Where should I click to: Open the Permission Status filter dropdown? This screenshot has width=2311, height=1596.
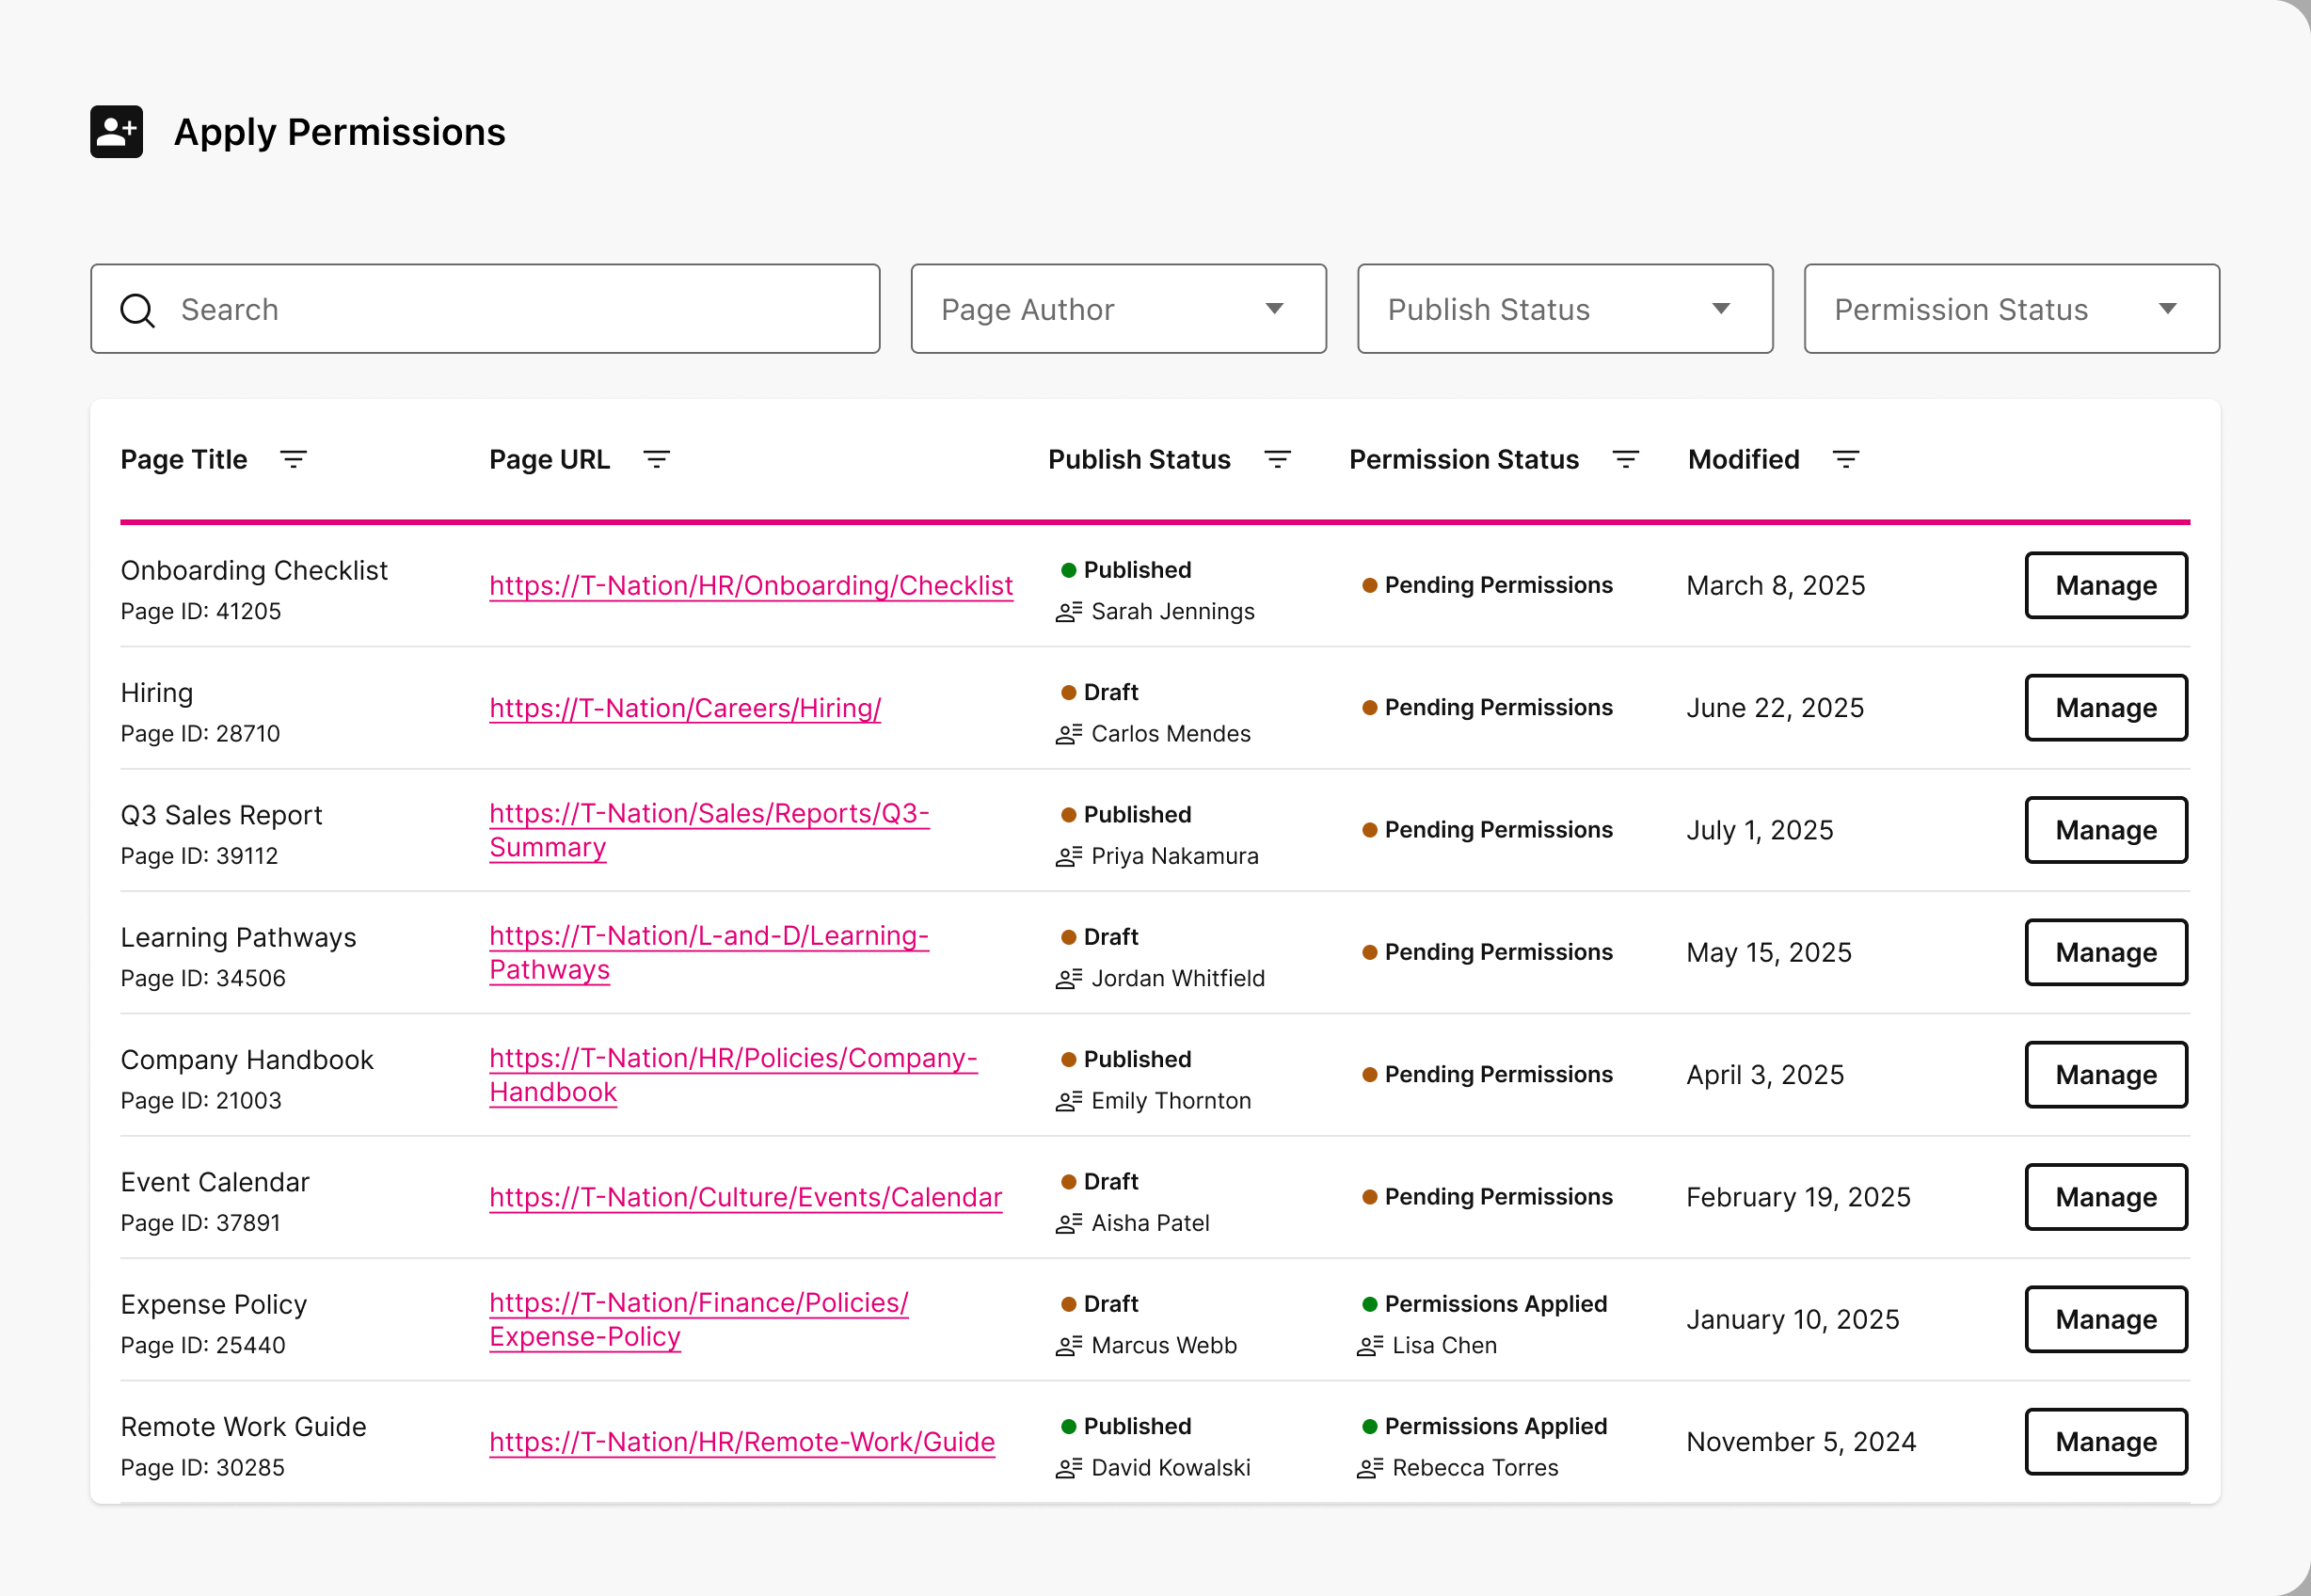click(x=2011, y=309)
